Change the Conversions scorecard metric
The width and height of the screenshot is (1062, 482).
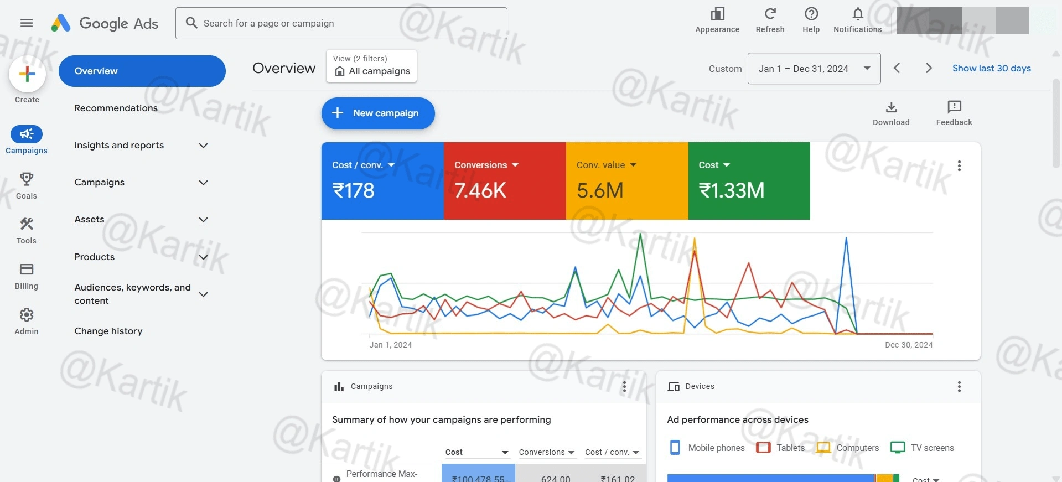click(486, 165)
